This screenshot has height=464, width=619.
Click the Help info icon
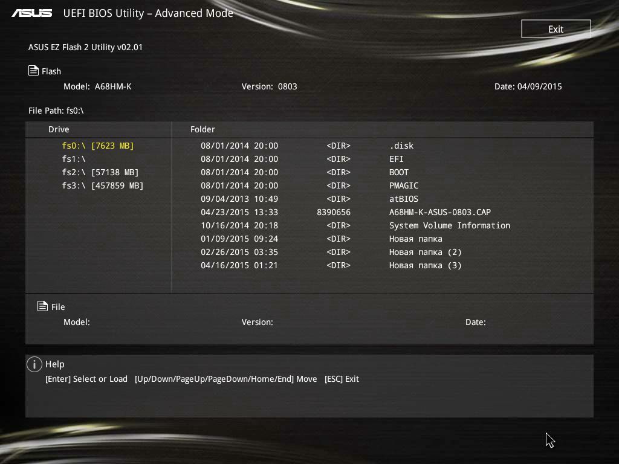[x=34, y=364]
